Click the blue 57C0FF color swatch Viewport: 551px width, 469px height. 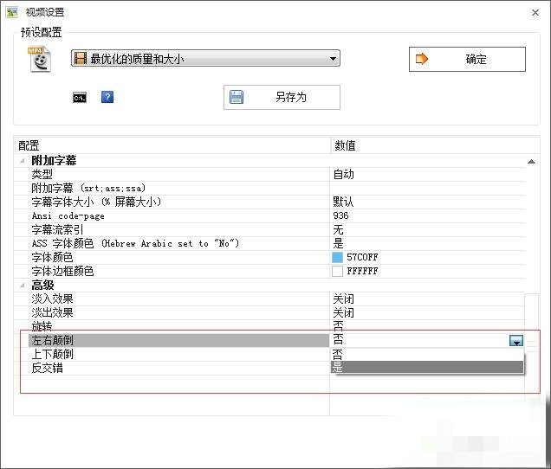pos(337,257)
